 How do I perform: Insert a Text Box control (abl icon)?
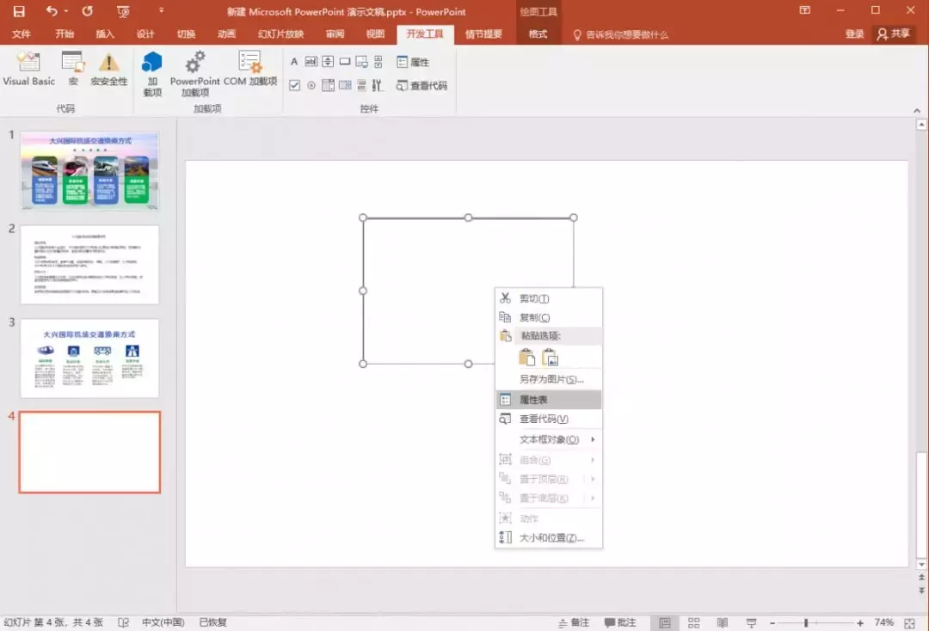point(311,62)
